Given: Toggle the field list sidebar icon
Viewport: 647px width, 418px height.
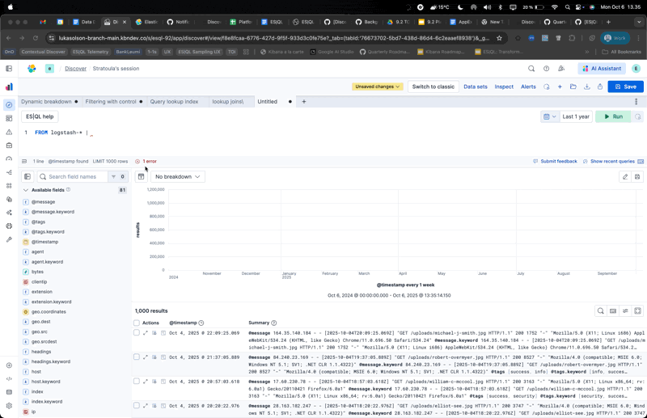Looking at the screenshot, I should tap(27, 176).
